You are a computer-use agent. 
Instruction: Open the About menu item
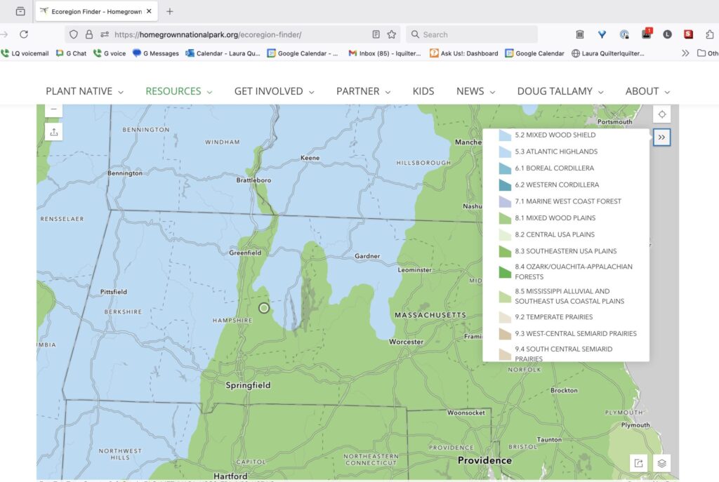tap(647, 91)
